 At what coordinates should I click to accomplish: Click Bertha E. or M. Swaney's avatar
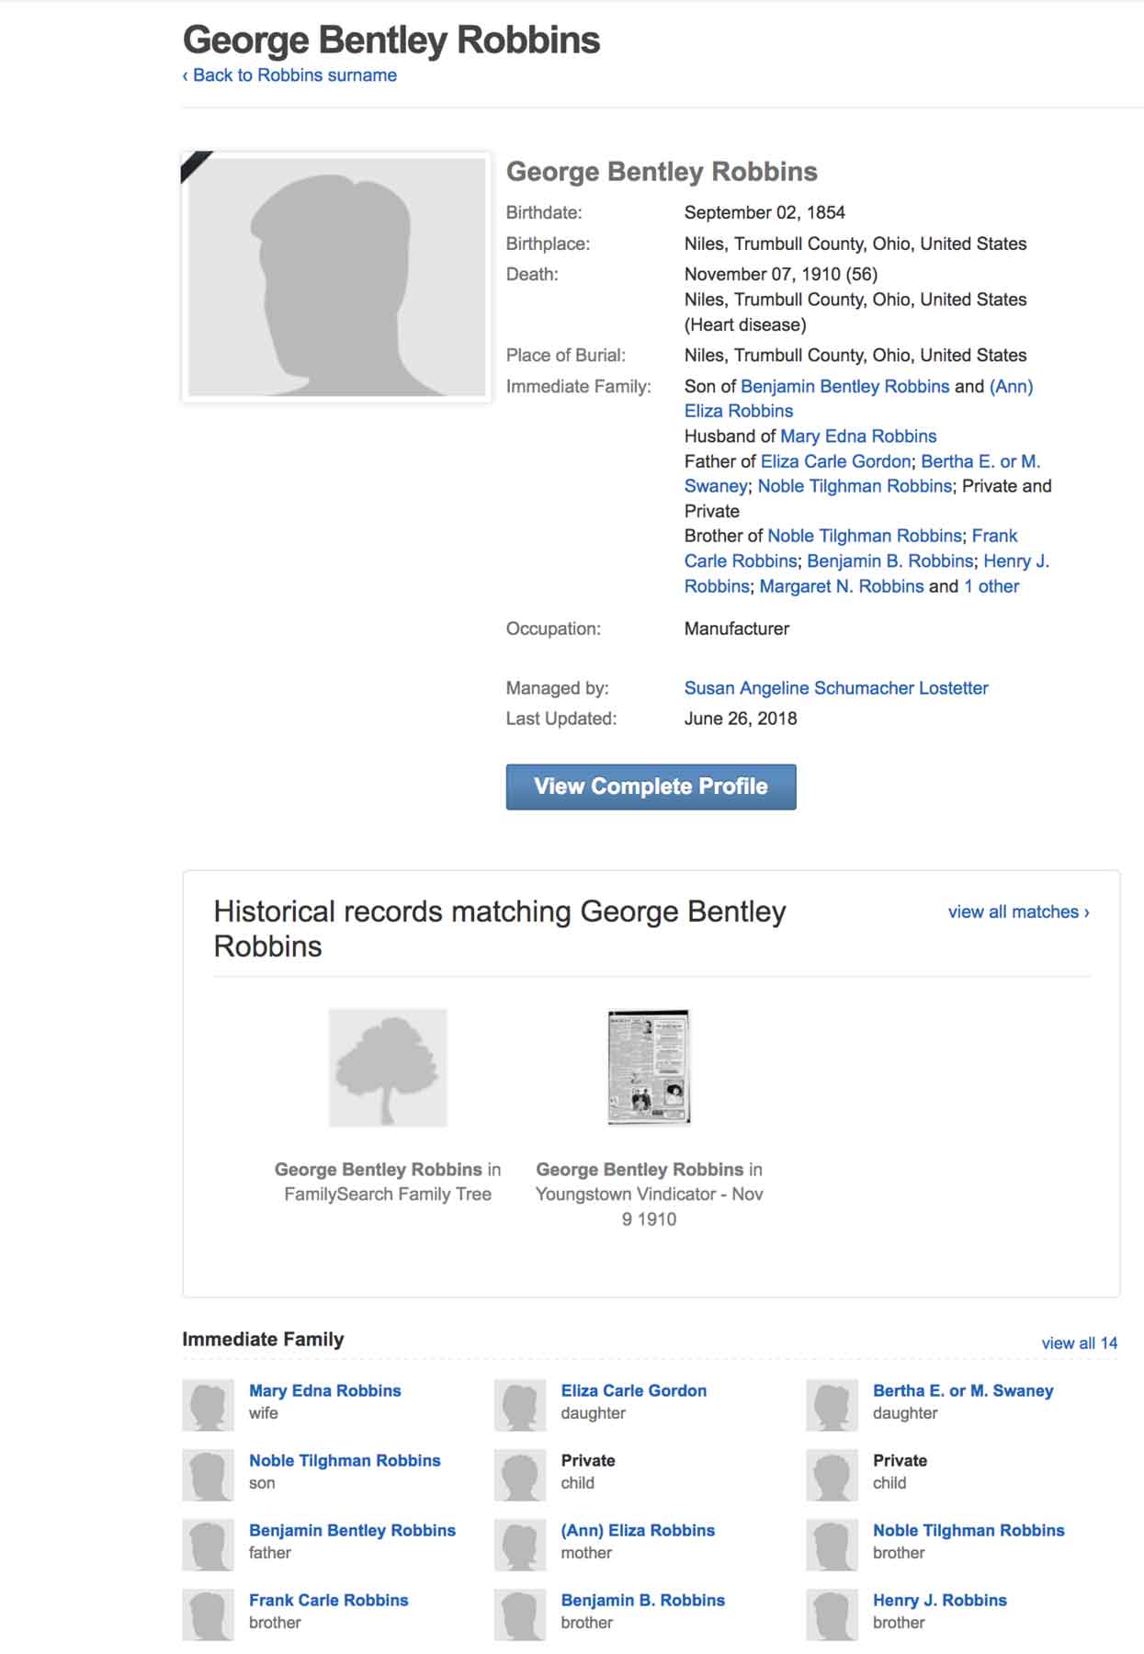coord(833,1405)
